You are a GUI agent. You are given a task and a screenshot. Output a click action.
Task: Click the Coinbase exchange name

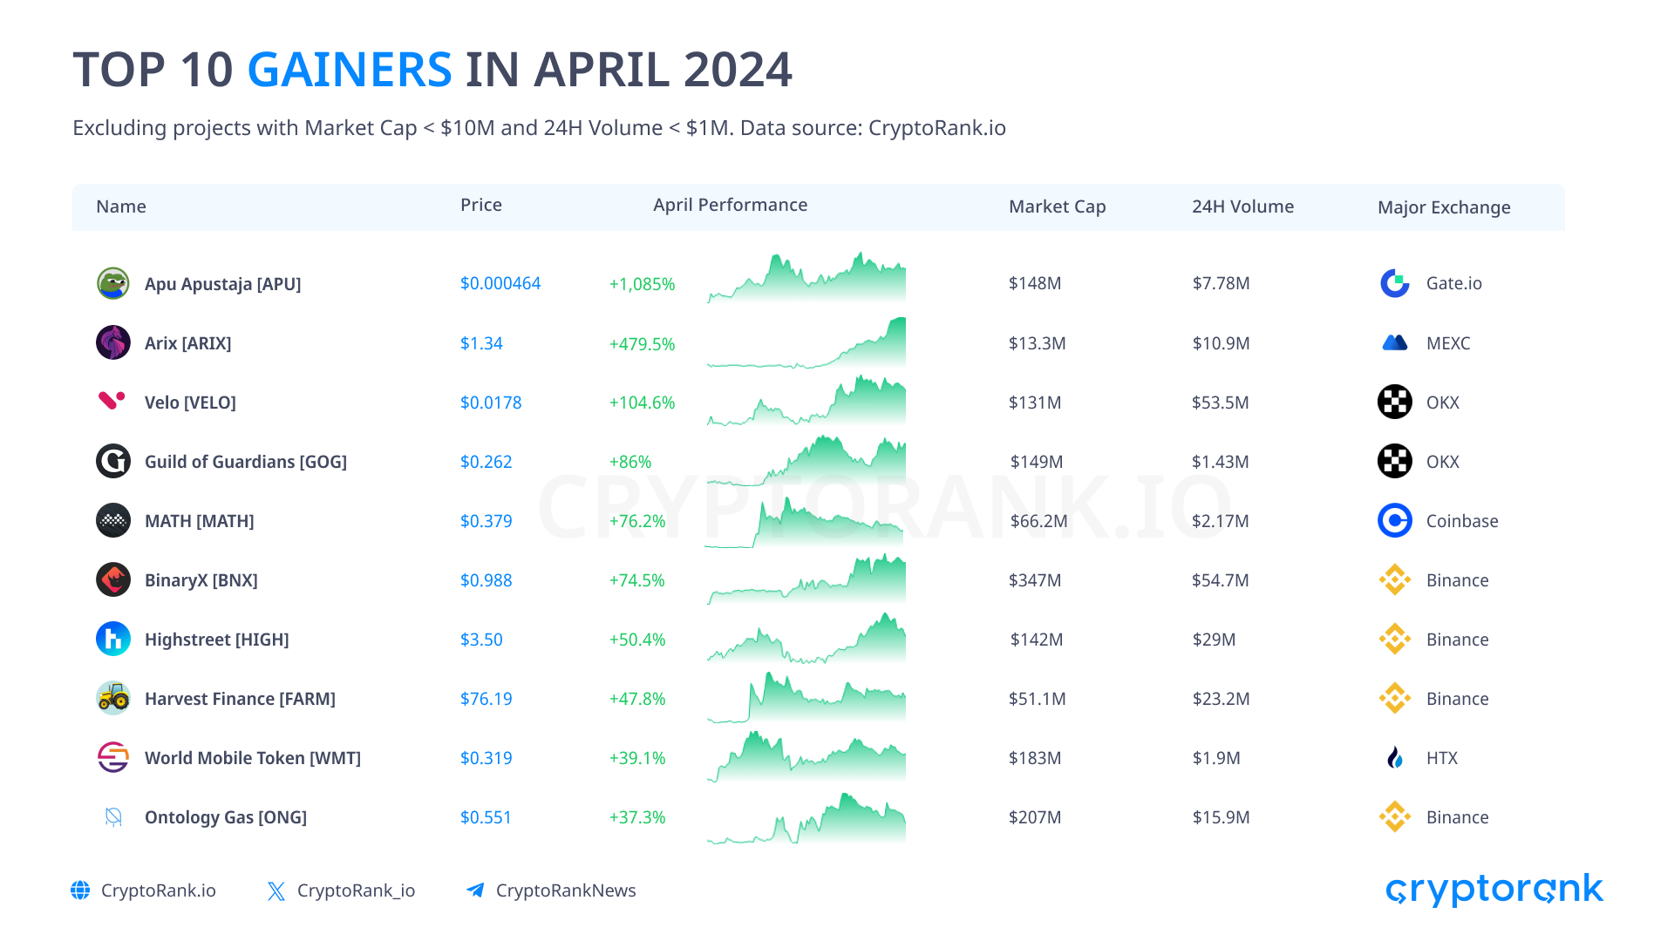[x=1462, y=521]
